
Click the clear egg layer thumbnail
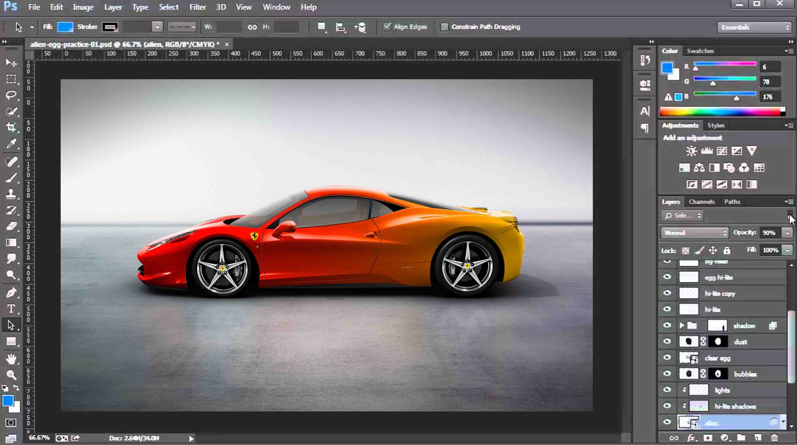[689, 358]
